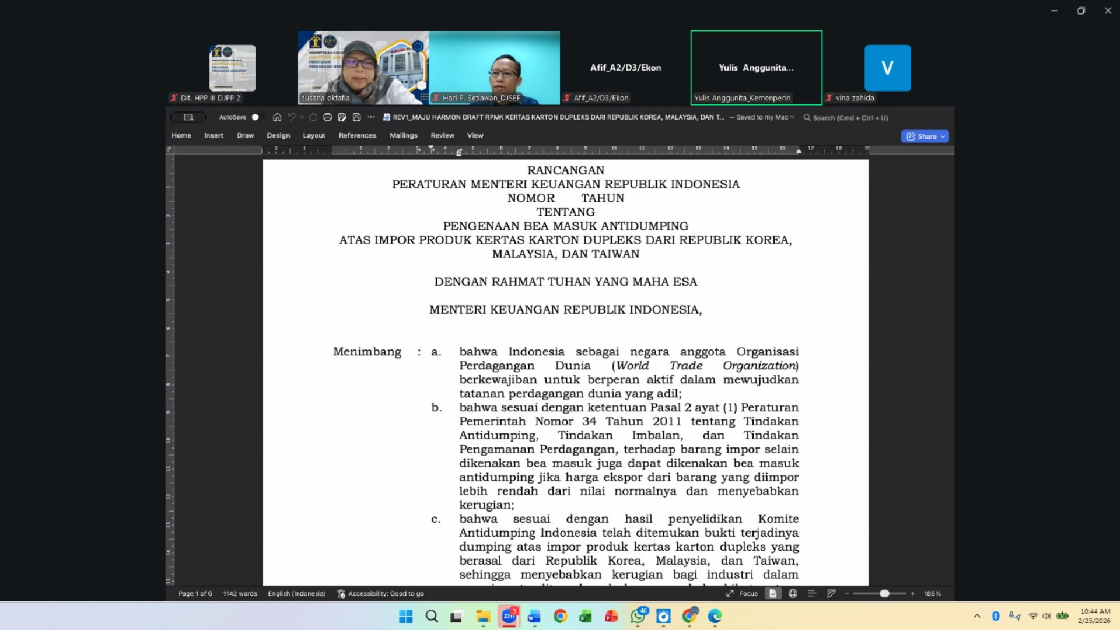Click the zoom slider handle
This screenshot has width=1120, height=630.
(x=884, y=593)
